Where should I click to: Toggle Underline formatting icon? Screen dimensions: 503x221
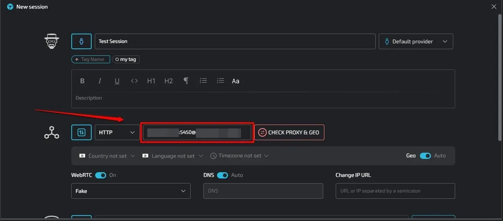117,81
